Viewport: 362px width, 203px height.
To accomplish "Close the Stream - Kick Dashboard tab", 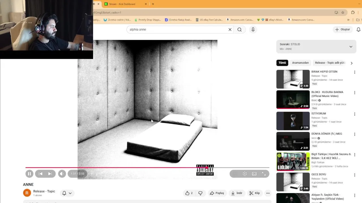I will click(146, 4).
